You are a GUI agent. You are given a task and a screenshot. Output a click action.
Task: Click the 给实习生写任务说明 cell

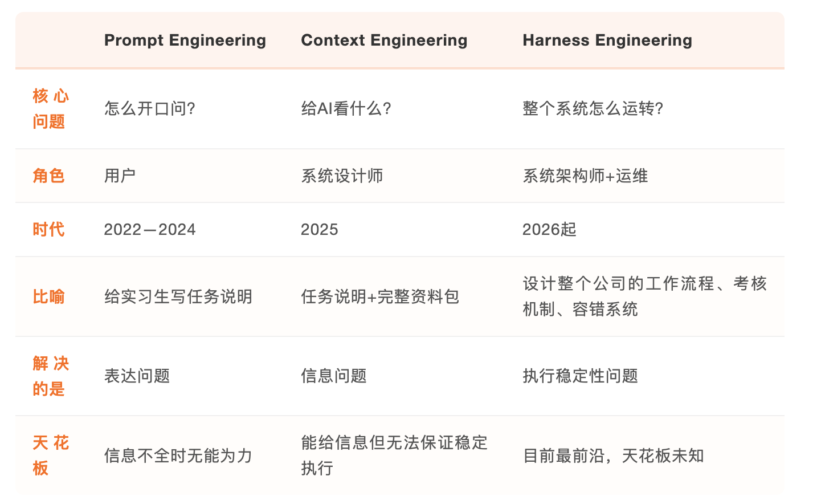click(178, 296)
